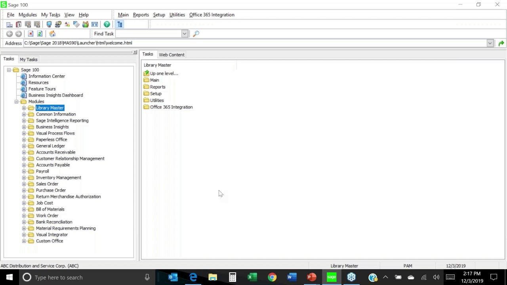The image size is (507, 285).
Task: Select Common Information module
Action: (56, 114)
